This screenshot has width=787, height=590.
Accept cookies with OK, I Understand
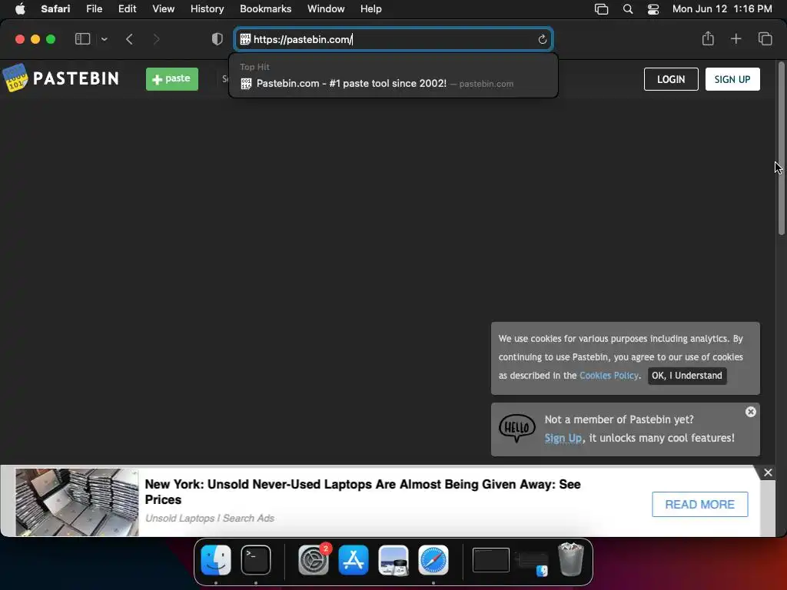tap(686, 375)
